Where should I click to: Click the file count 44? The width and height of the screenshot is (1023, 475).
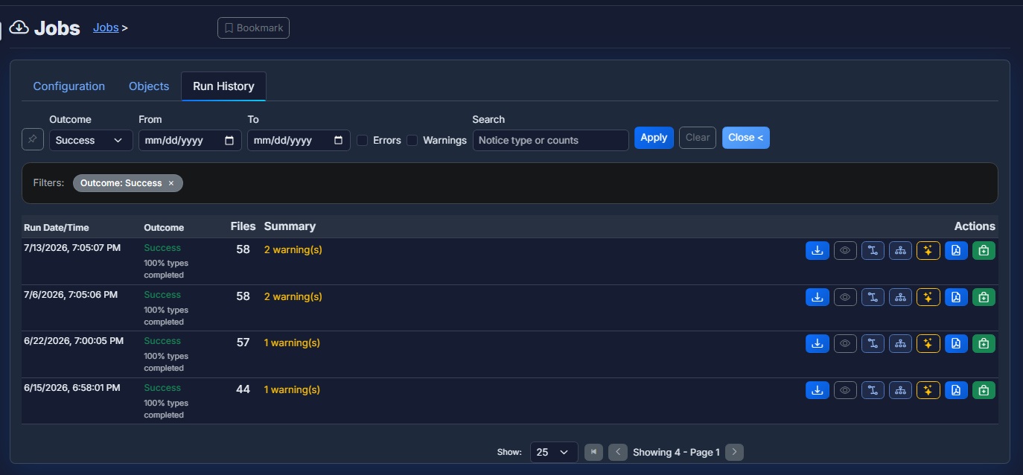pyautogui.click(x=243, y=389)
